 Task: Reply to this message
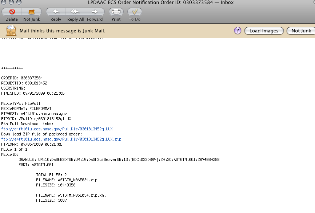pyautogui.click(x=56, y=12)
